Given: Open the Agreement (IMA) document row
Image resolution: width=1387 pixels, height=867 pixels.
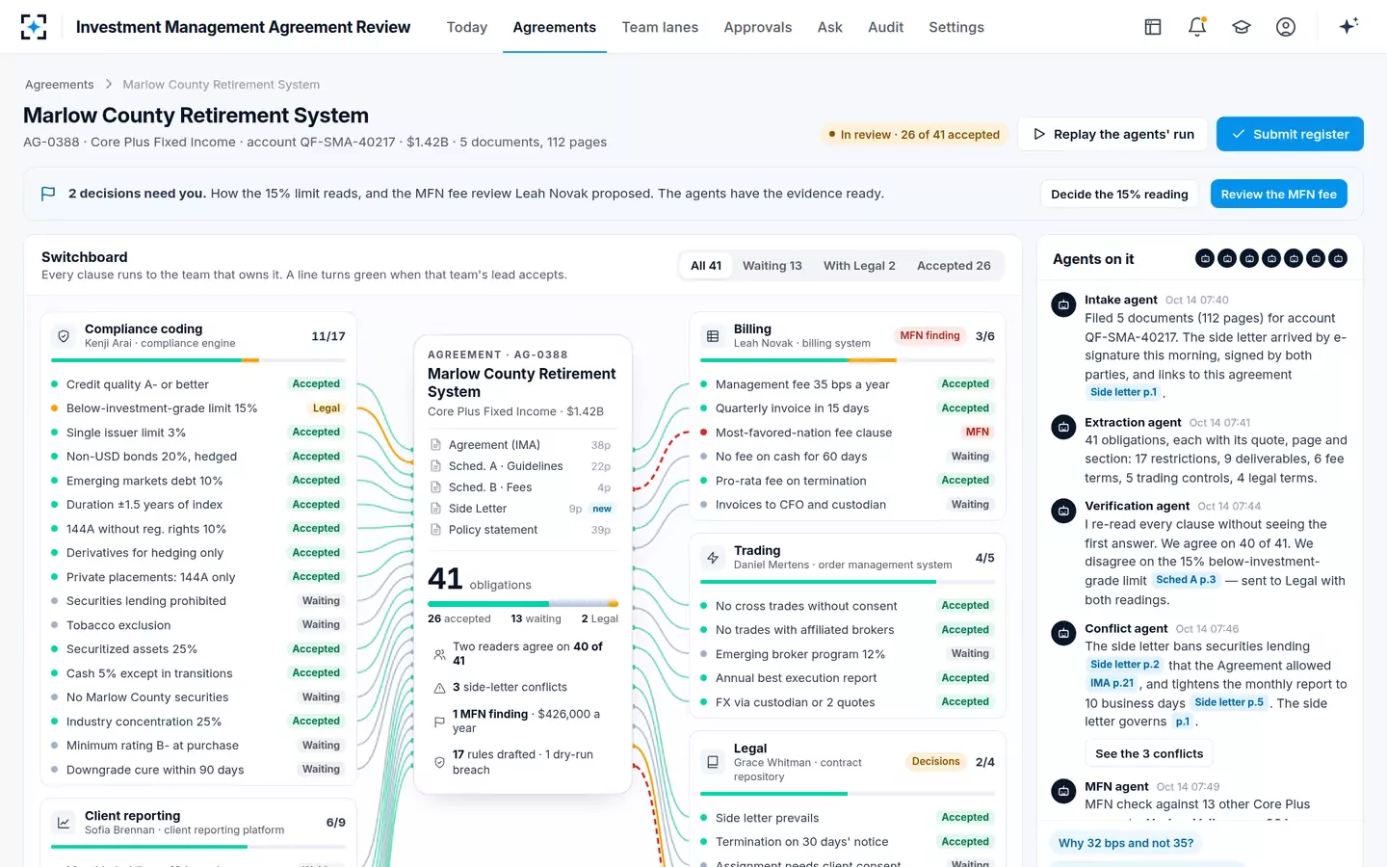Looking at the screenshot, I should 521,445.
